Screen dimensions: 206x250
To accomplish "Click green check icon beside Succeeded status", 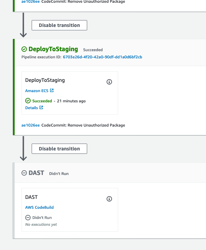I will click(28, 101).
